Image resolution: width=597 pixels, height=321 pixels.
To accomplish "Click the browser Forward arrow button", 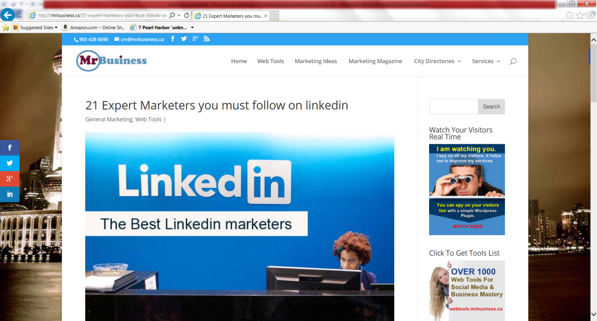I will [20, 15].
